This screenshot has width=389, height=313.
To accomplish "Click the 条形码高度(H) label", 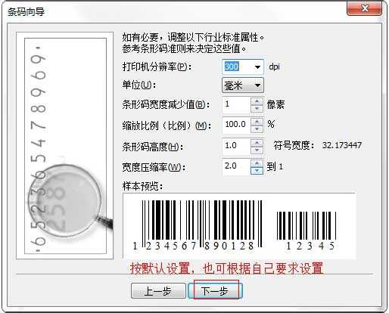I will [x=153, y=147].
